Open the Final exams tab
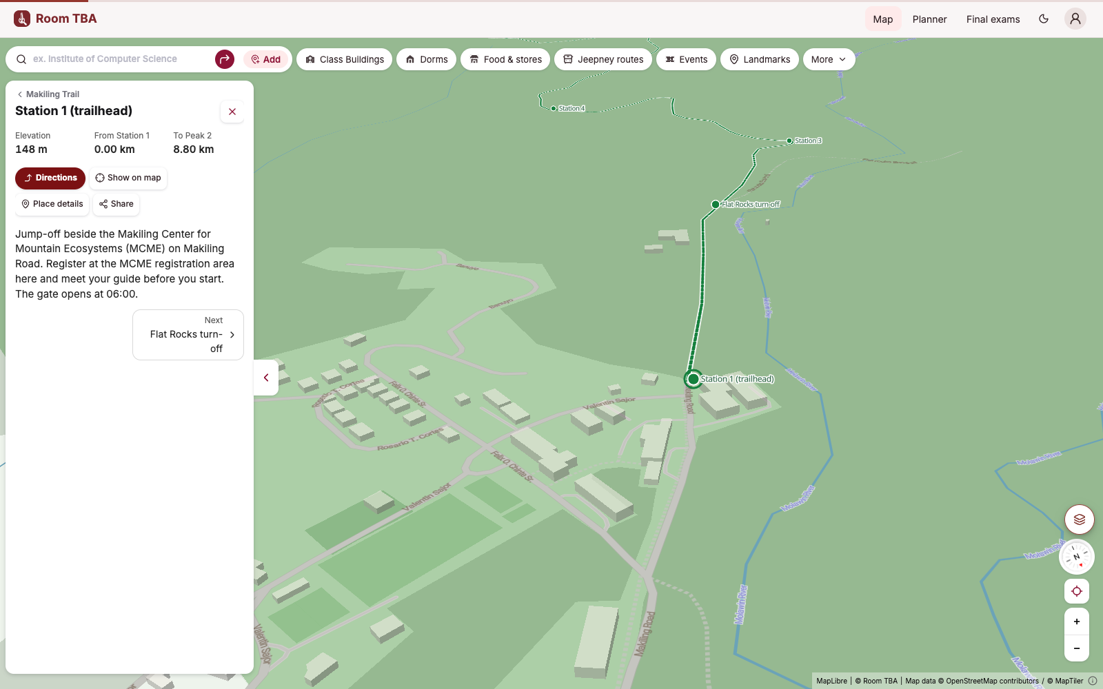 pos(993,19)
